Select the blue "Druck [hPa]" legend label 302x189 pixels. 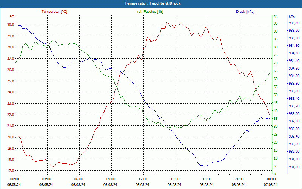click(245, 12)
